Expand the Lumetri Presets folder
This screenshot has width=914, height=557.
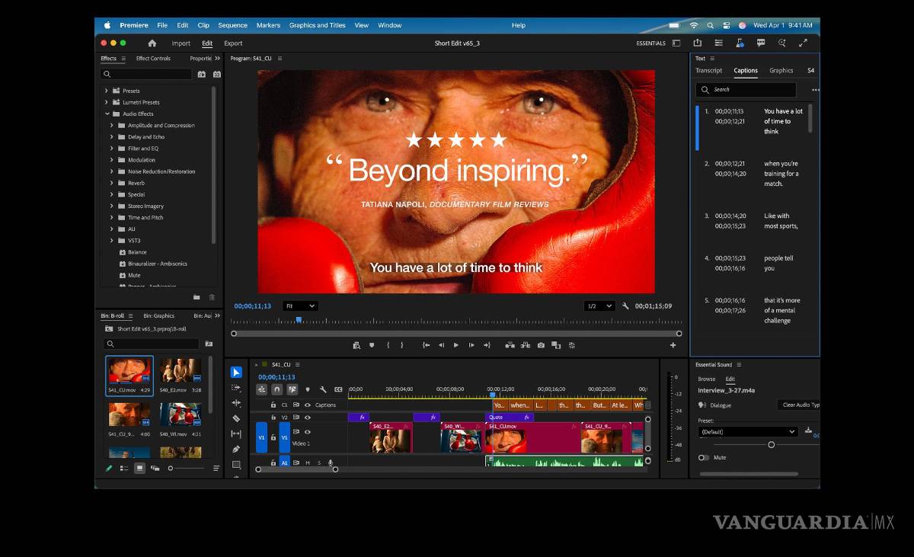pos(107,102)
